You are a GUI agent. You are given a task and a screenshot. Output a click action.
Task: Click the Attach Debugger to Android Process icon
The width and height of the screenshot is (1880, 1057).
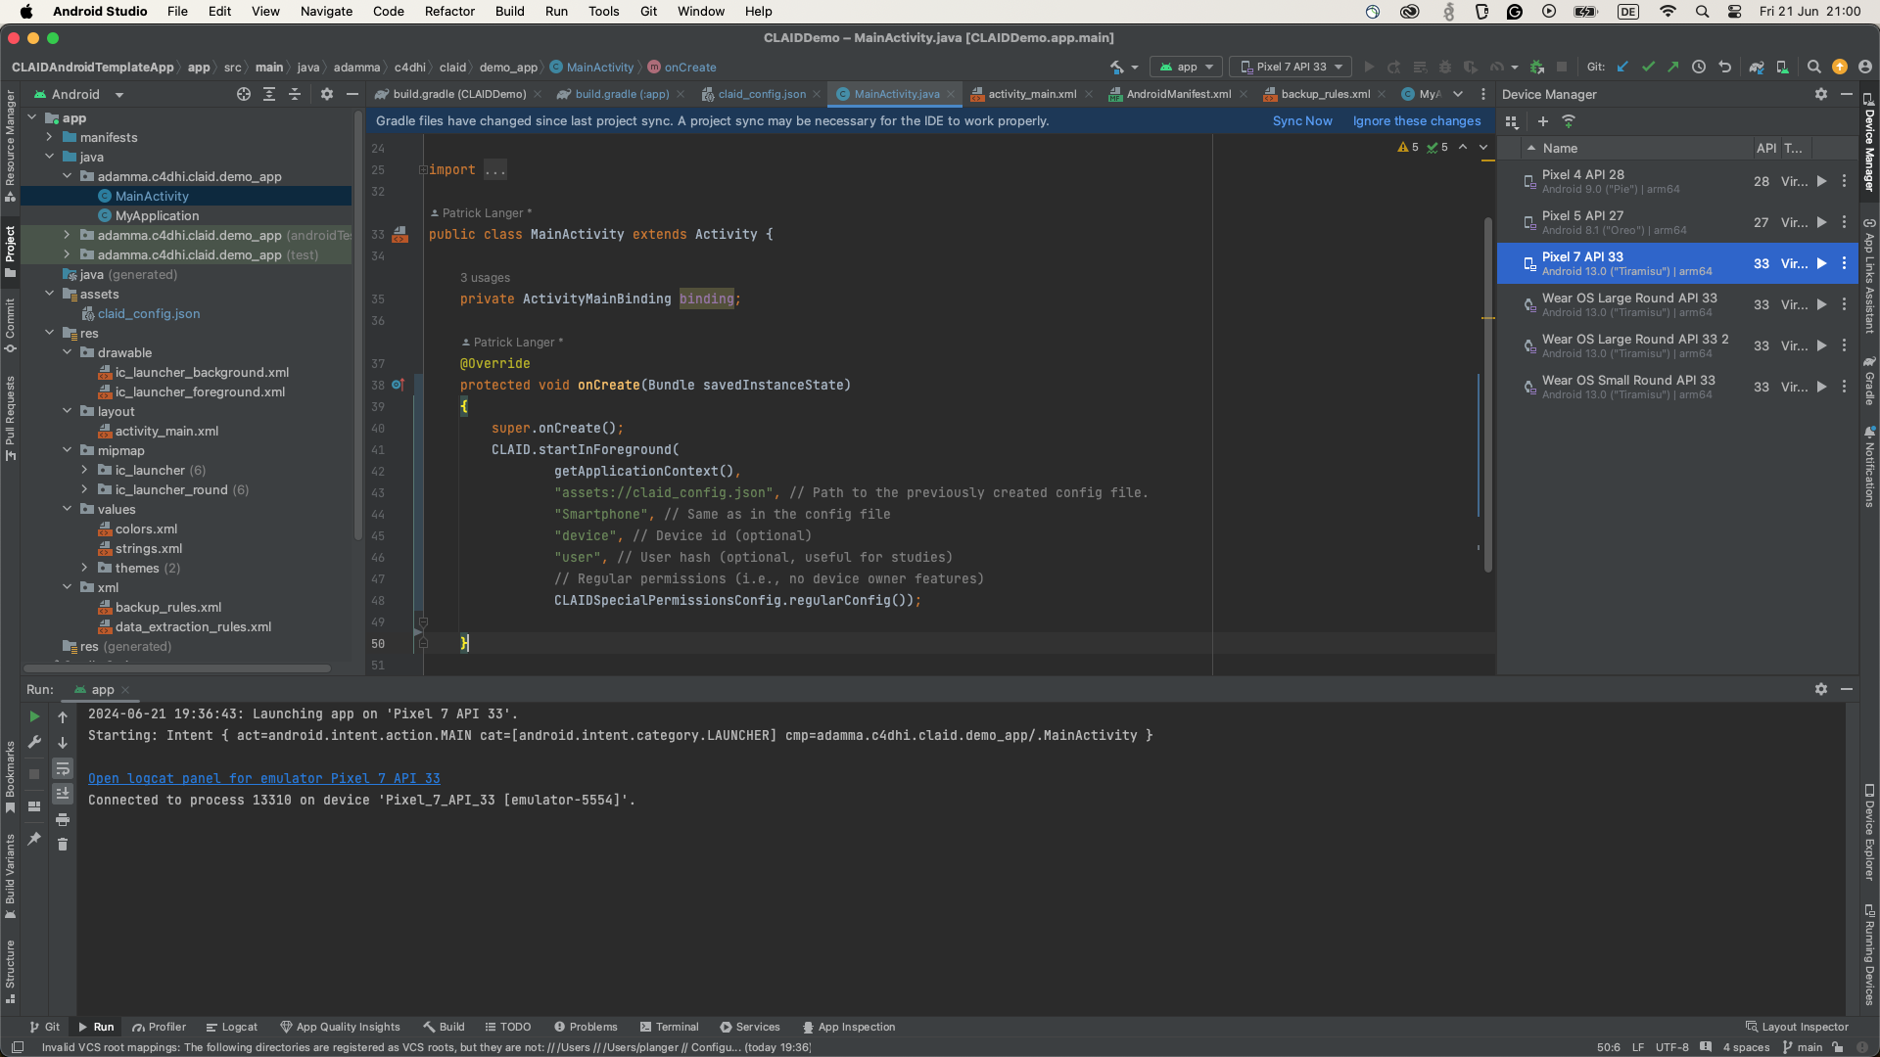1537,68
